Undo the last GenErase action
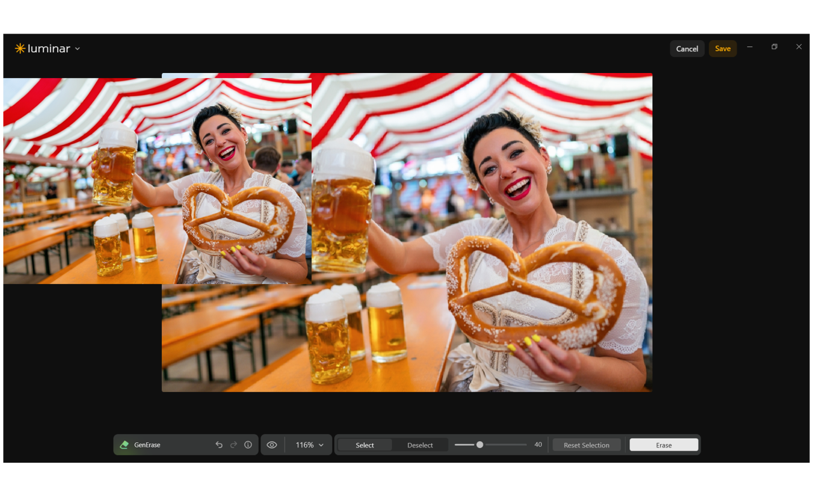Image resolution: width=813 pixels, height=497 pixels. [x=219, y=445]
